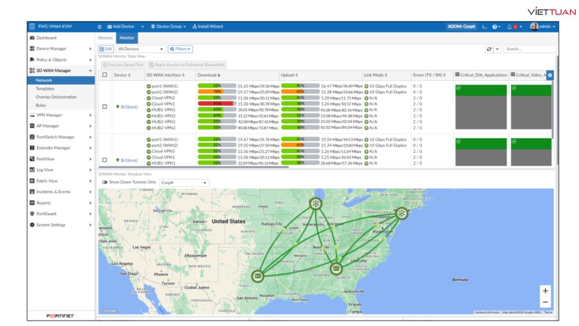The width and height of the screenshot is (579, 326).
Task: Check the Br2[root] device checkbox
Action: [x=105, y=107]
